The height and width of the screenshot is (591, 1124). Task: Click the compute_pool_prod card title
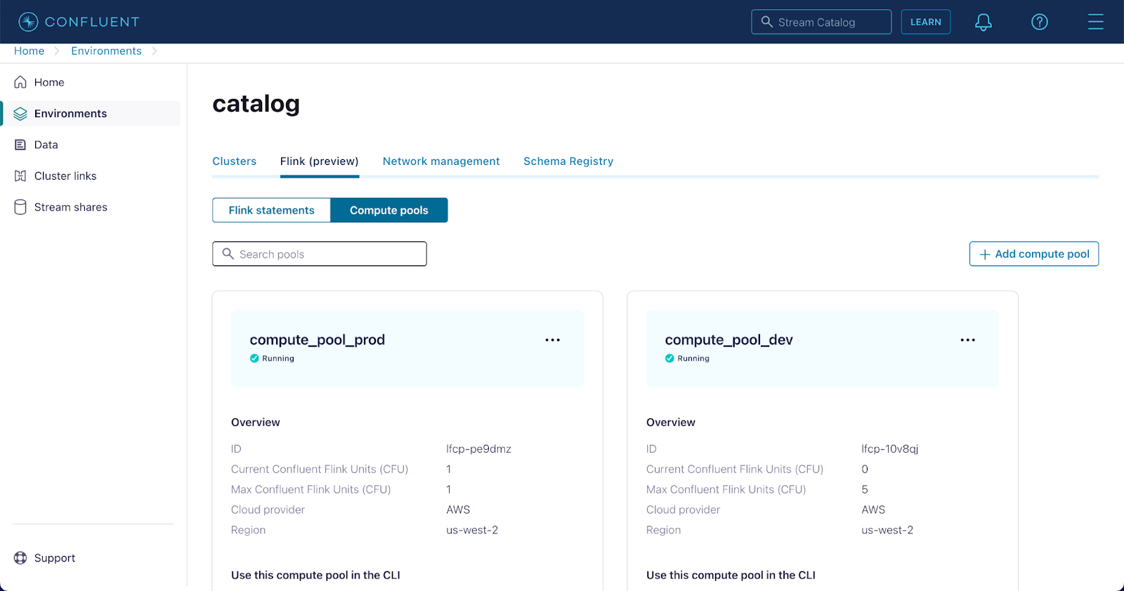[318, 340]
